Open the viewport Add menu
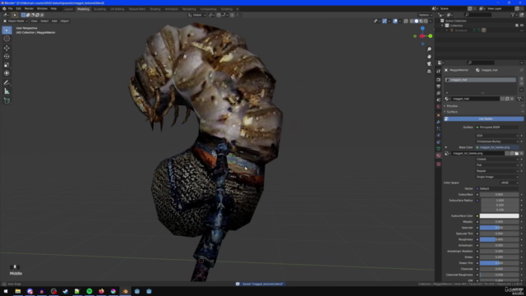Viewport: 526px width, 296px height. pyautogui.click(x=54, y=21)
